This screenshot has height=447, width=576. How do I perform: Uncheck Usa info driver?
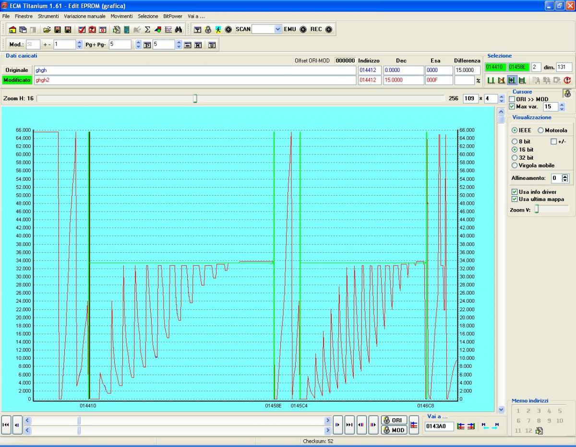[x=515, y=192]
